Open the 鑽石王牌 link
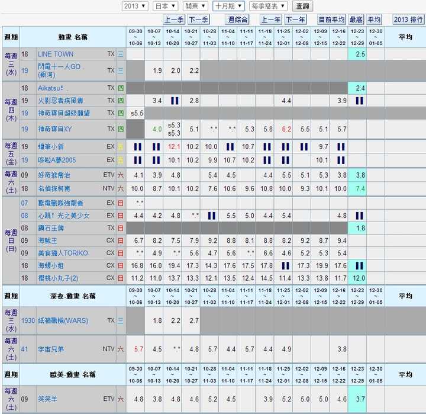 [51, 228]
